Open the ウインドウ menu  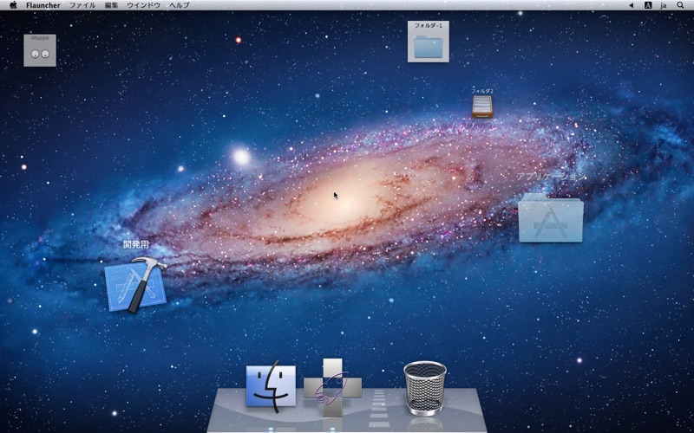(143, 5)
